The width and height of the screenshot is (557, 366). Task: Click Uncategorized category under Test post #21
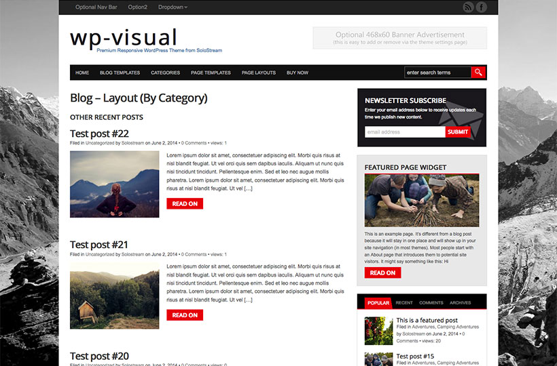point(100,254)
